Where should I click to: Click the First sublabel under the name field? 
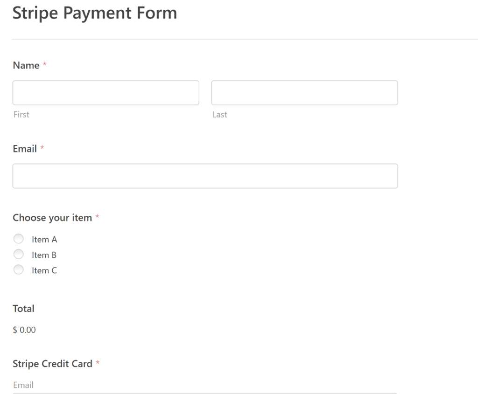click(x=21, y=114)
